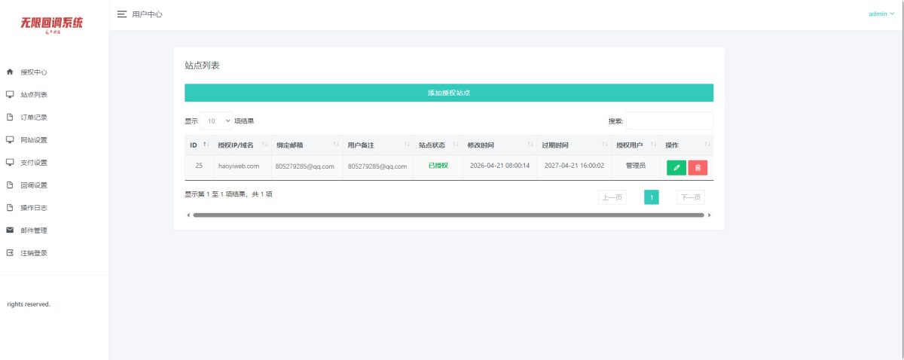Click the haoyiweb.com domain cell
This screenshot has height=360, width=904.
(x=238, y=166)
